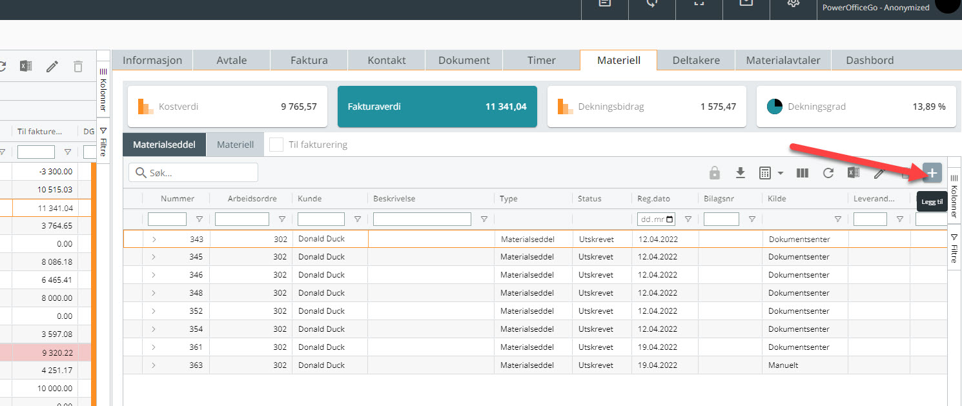
Task: Open the Dashbord tab
Action: coord(870,60)
